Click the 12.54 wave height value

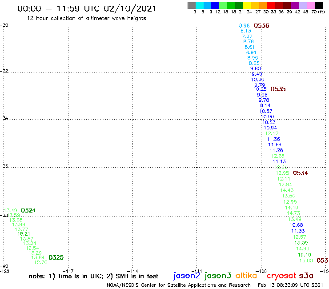(x=32, y=248)
